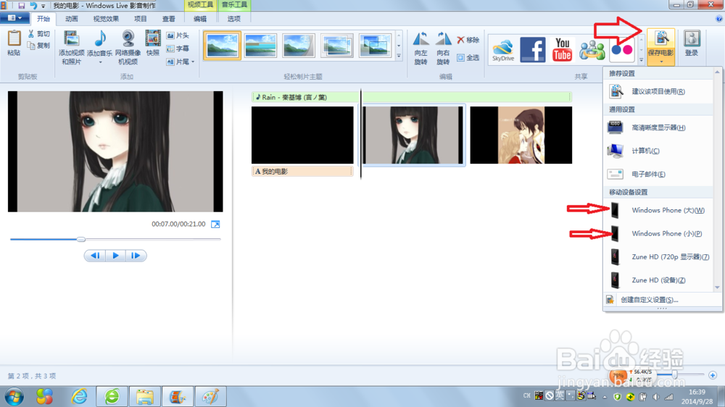Select Computer (计算机) save option
Screen dimensions: 725x407
point(659,151)
